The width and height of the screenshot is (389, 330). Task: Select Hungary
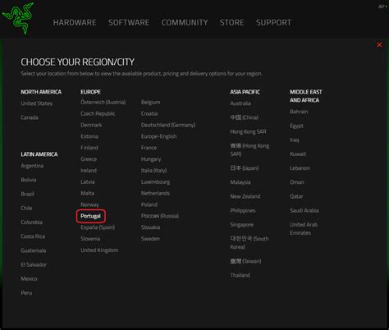[x=151, y=159]
